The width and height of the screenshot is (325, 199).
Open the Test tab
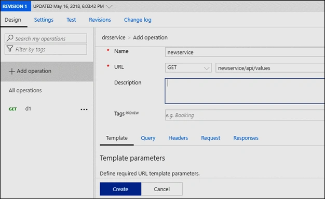pyautogui.click(x=71, y=20)
